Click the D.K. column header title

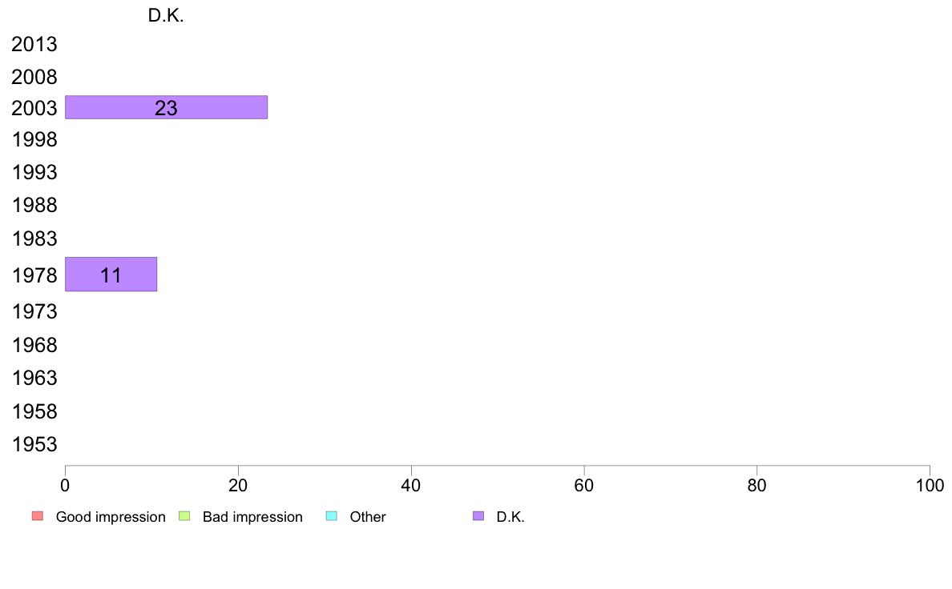[166, 16]
